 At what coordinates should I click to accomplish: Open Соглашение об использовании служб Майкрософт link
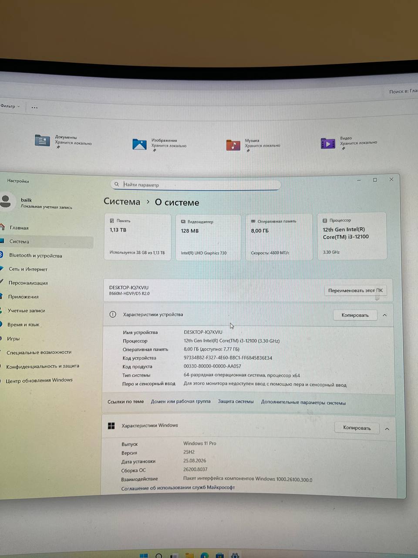[x=178, y=488]
